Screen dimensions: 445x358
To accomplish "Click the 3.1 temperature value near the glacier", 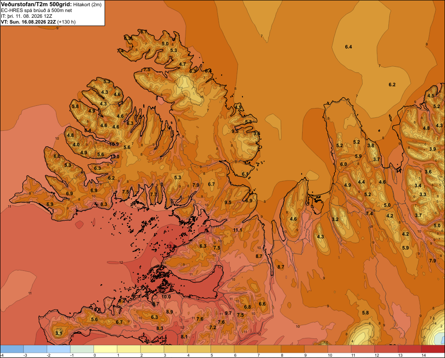I will coord(58,333).
